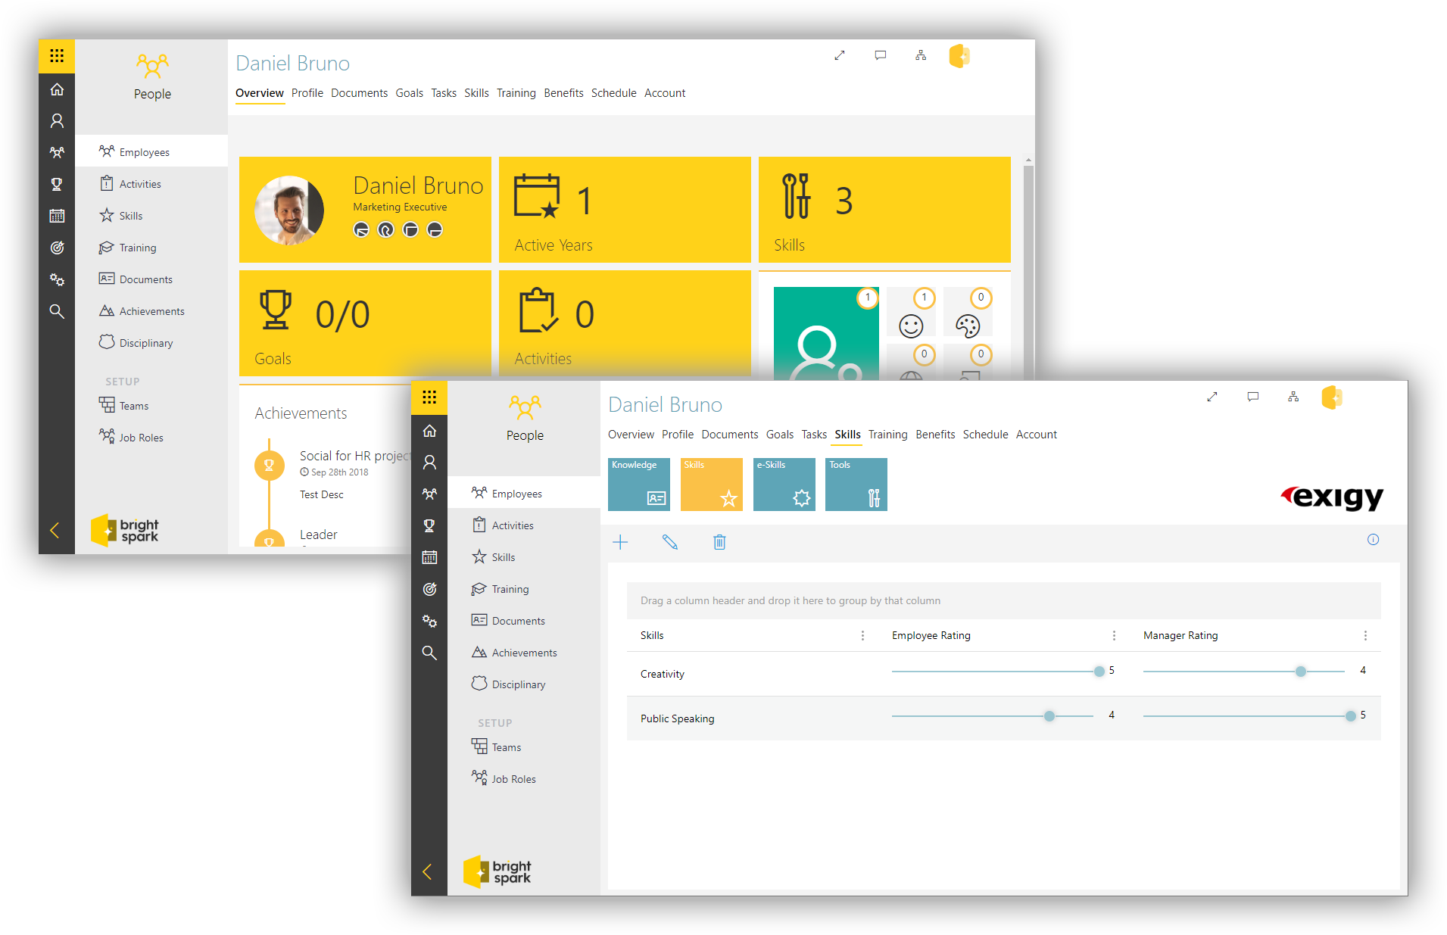This screenshot has width=1447, height=935.
Task: Collapse back window sidebar with yellow chevron
Action: (x=55, y=530)
